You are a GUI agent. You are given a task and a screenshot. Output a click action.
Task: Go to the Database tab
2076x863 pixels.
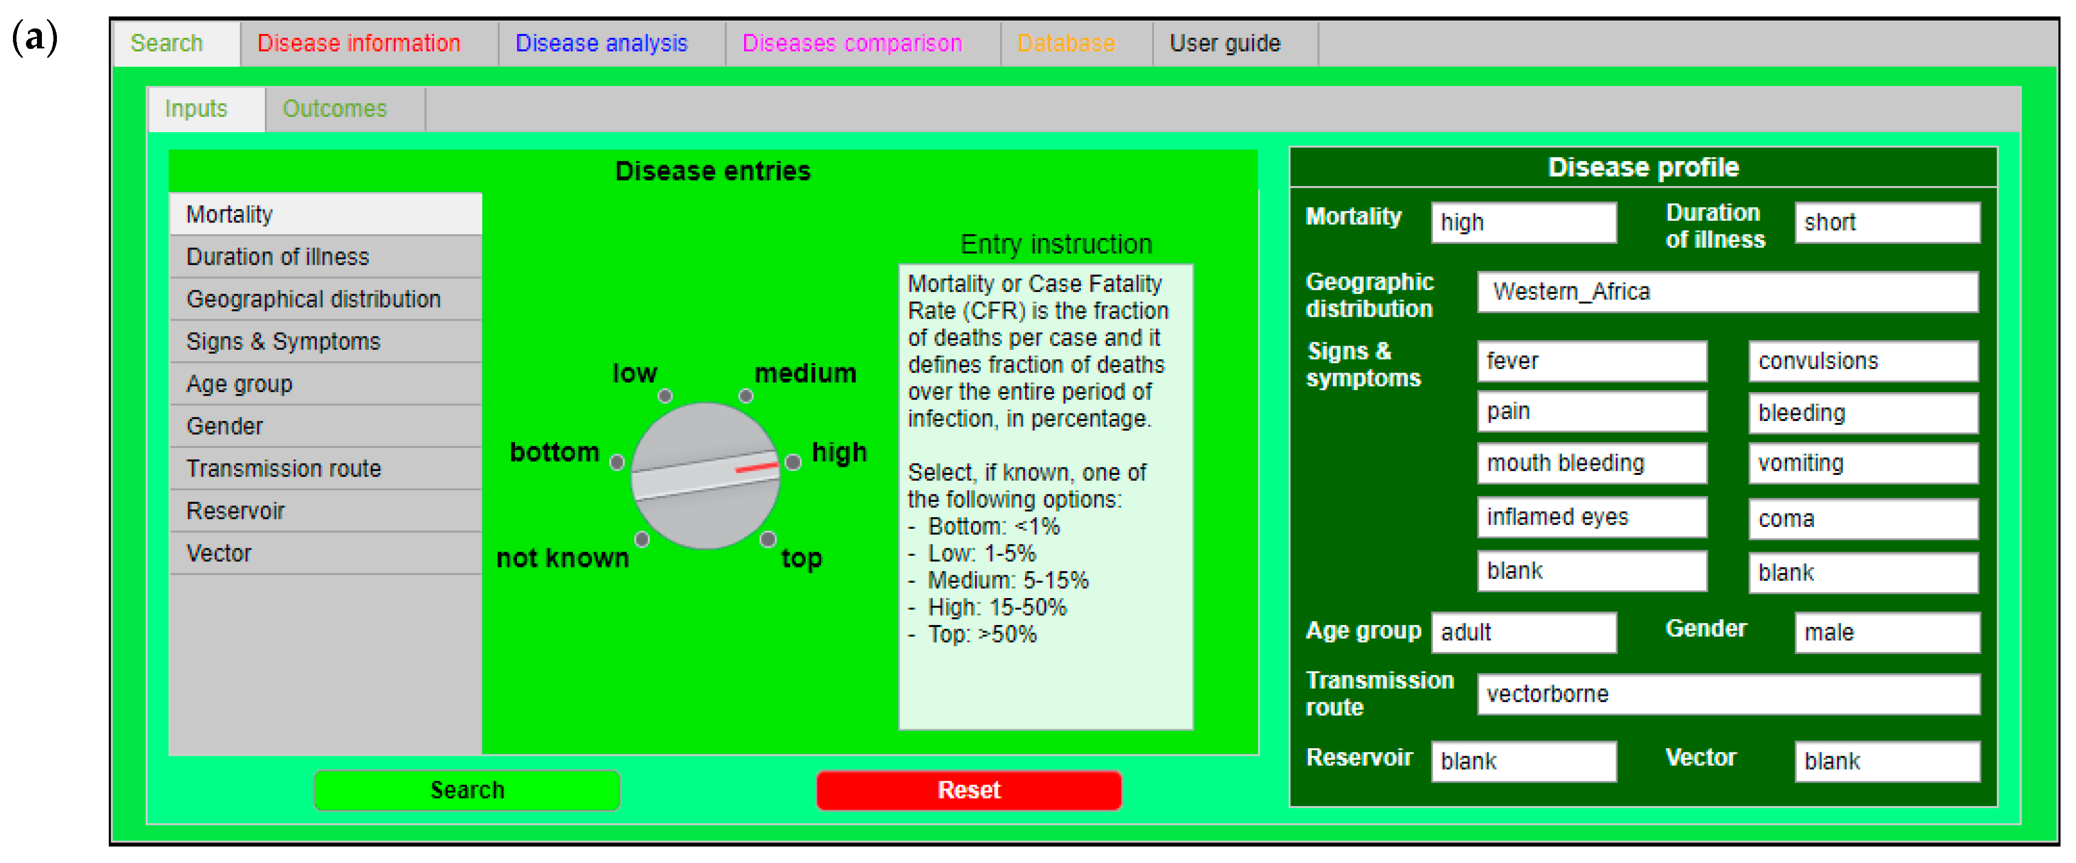coord(1065,43)
